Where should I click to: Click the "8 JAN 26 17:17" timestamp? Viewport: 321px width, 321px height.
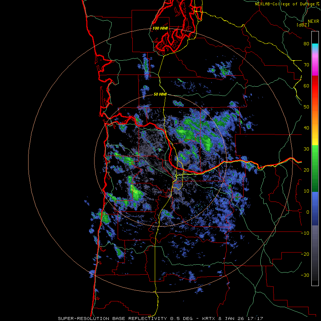click(x=240, y=319)
